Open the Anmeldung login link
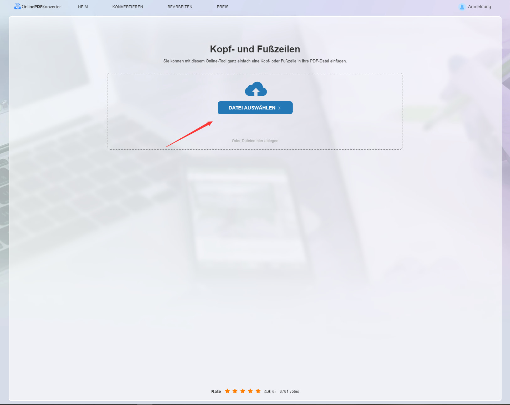510x405 pixels. [x=479, y=7]
